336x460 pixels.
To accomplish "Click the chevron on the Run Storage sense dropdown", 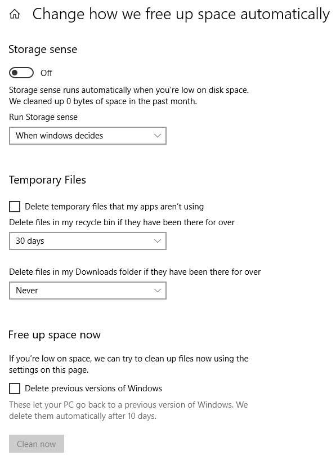I will (x=158, y=136).
